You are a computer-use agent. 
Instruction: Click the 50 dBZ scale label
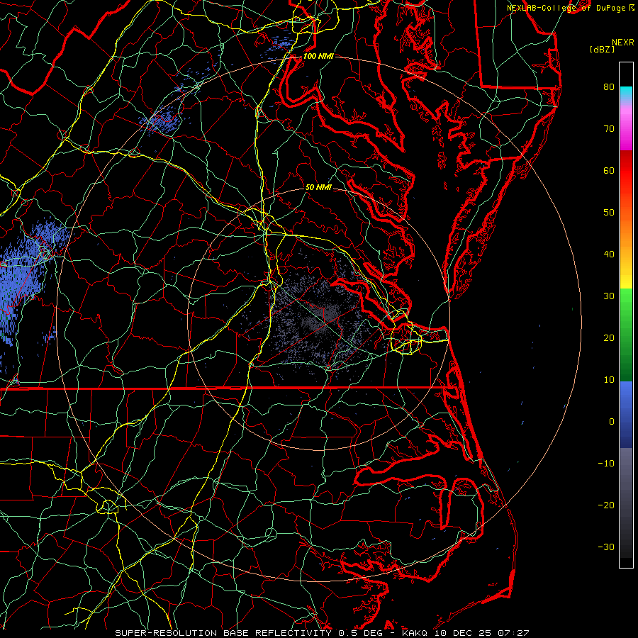pos(609,213)
